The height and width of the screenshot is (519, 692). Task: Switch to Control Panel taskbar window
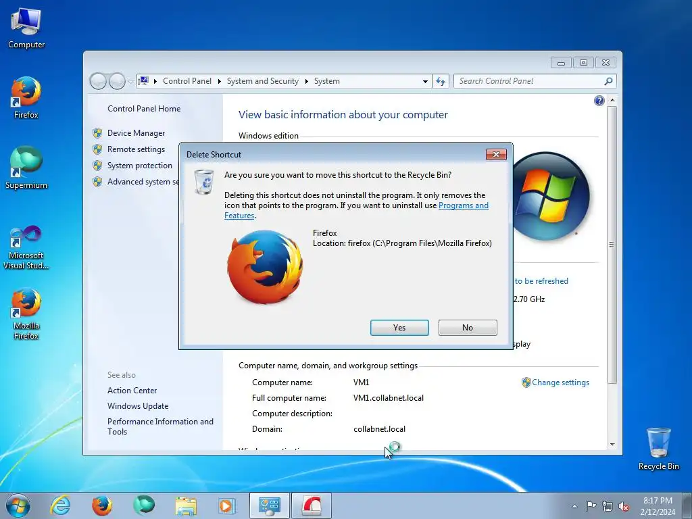(x=269, y=505)
